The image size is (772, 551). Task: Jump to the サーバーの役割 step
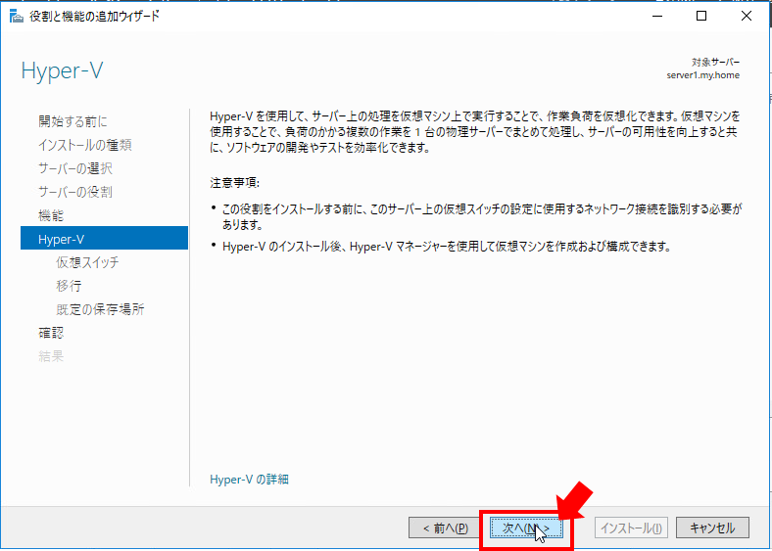(75, 192)
